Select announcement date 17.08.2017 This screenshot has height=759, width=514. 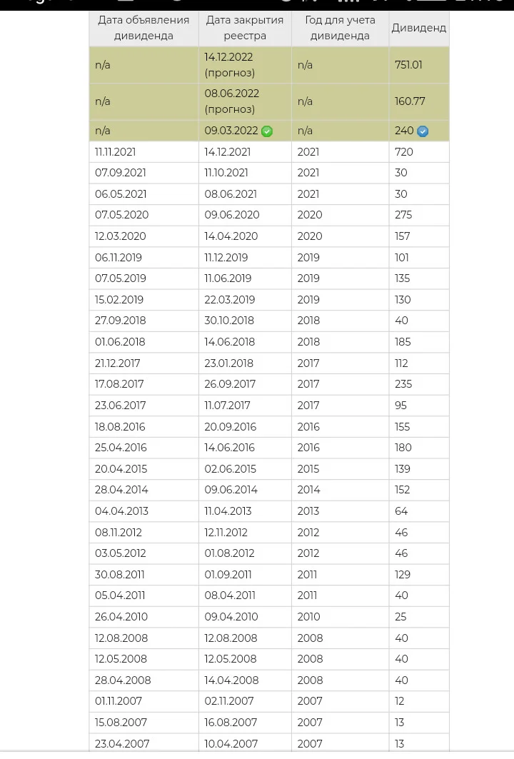(x=119, y=384)
